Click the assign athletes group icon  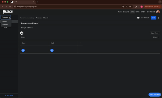click(x=22, y=33)
